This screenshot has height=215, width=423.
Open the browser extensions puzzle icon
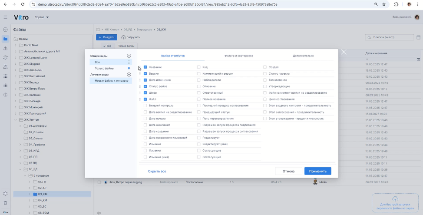[x=396, y=4]
